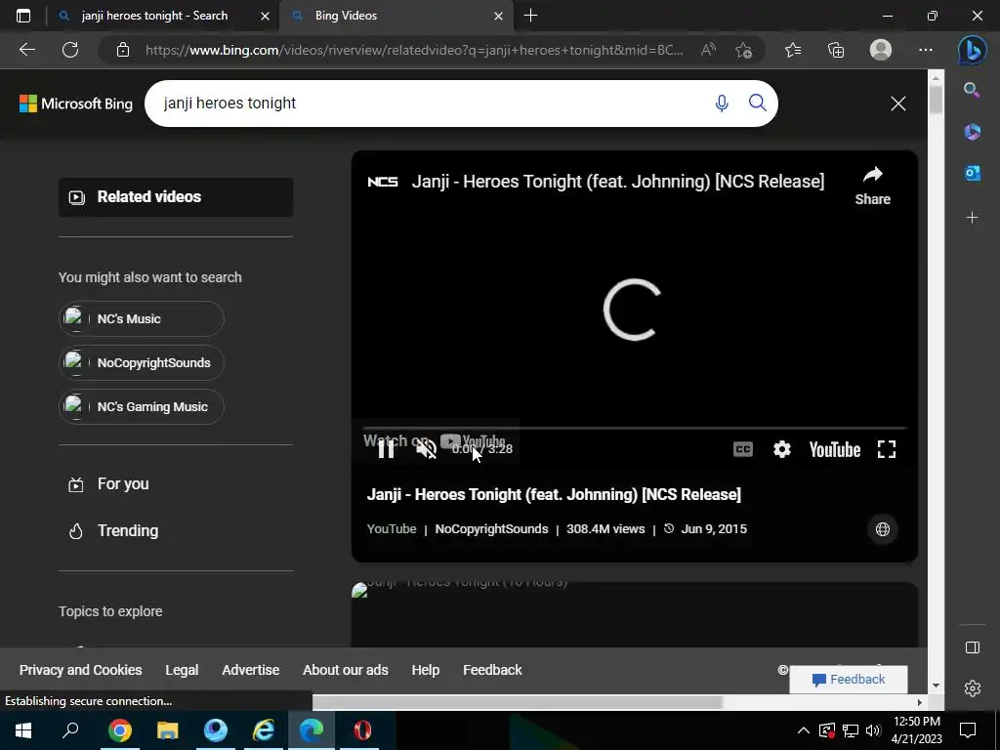Open the video settings gear
1000x750 pixels.
tap(782, 449)
